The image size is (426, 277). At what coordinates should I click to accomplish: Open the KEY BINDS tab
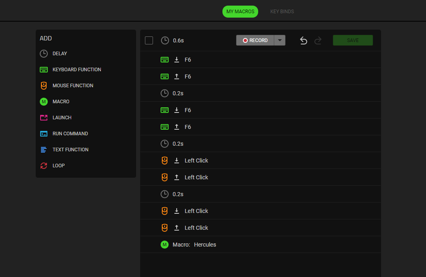click(282, 12)
